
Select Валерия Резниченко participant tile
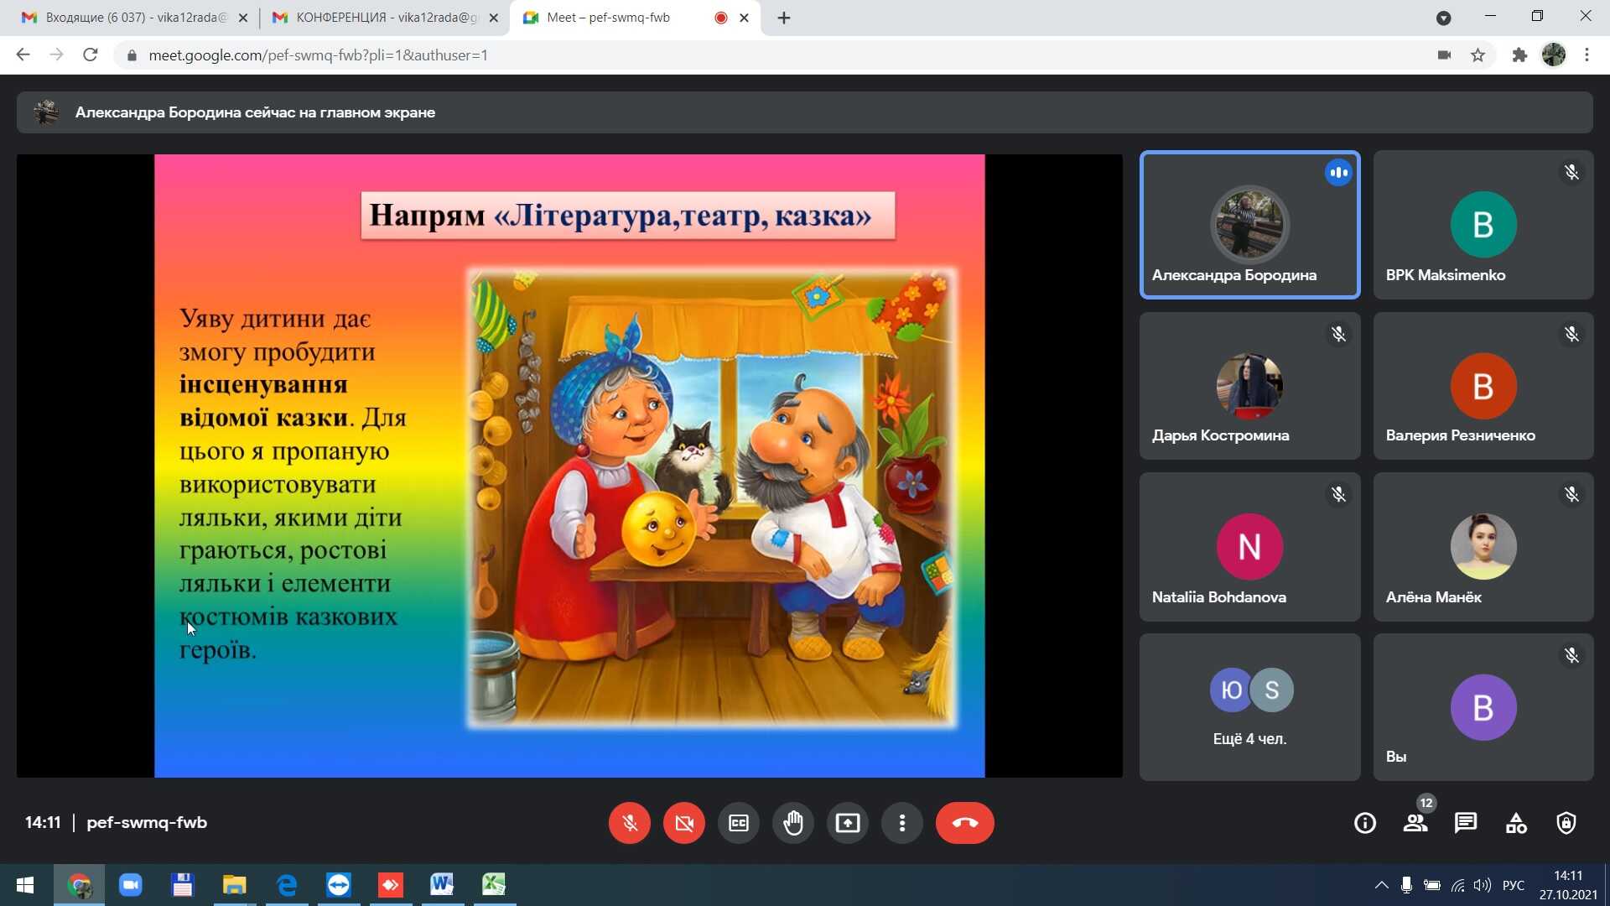[1483, 386]
